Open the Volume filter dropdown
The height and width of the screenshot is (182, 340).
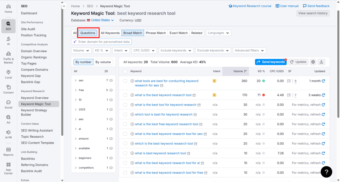(81, 50)
